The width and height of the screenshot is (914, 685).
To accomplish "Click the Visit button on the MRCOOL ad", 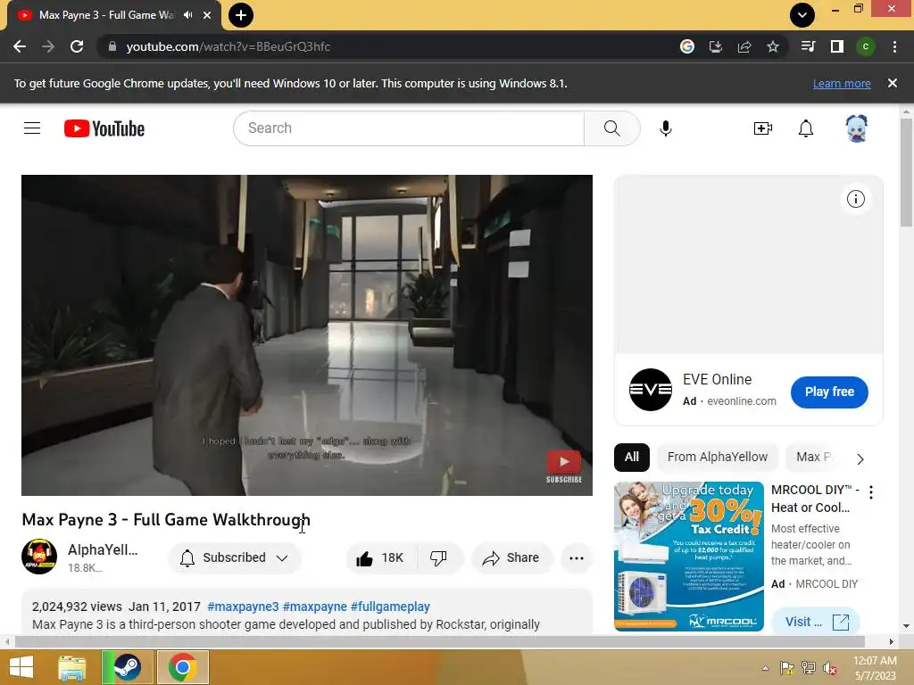I will tap(816, 622).
